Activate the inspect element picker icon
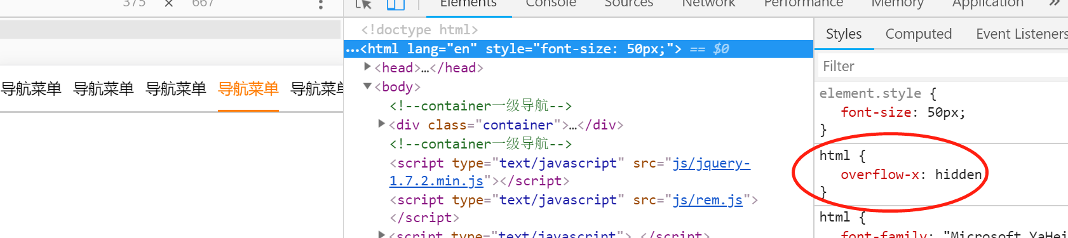Screen dimensions: 1068x238 363,4
